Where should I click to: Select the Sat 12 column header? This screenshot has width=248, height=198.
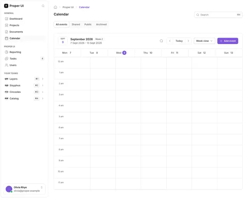[201, 53]
